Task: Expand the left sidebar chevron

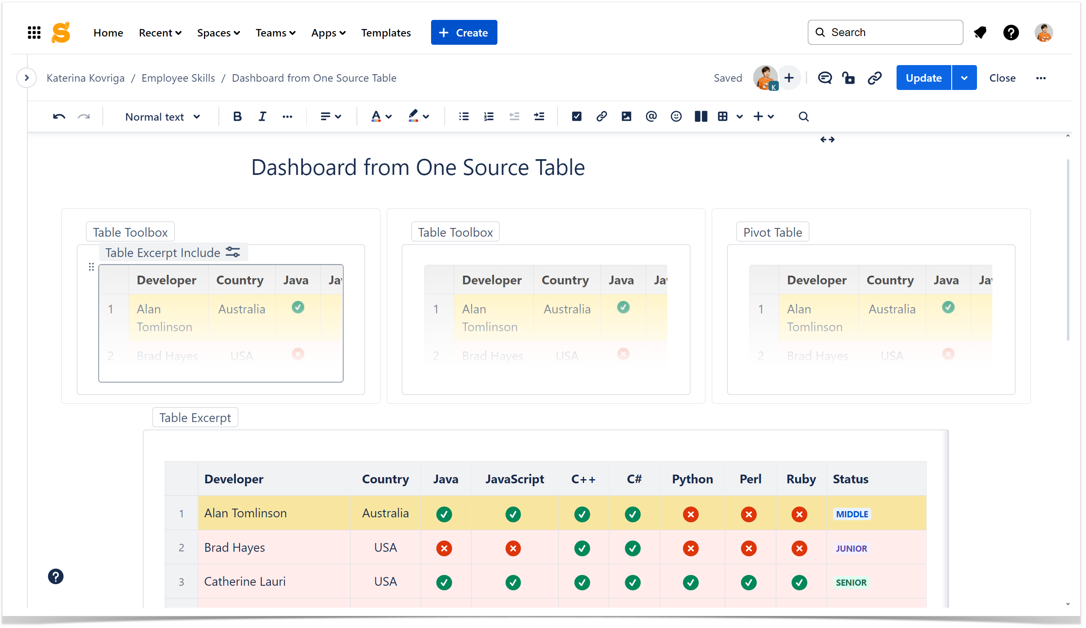Action: click(27, 78)
